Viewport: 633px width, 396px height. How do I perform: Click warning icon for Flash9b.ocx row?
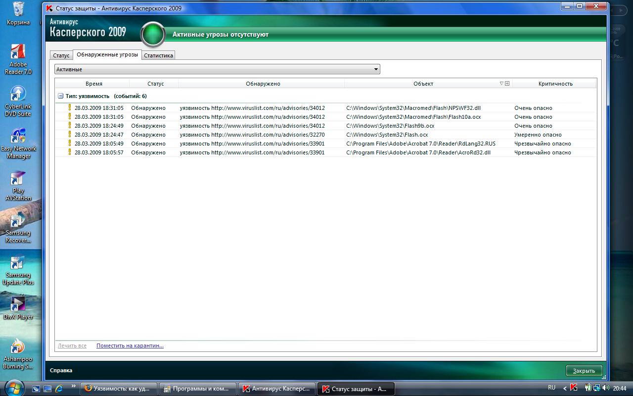70,126
